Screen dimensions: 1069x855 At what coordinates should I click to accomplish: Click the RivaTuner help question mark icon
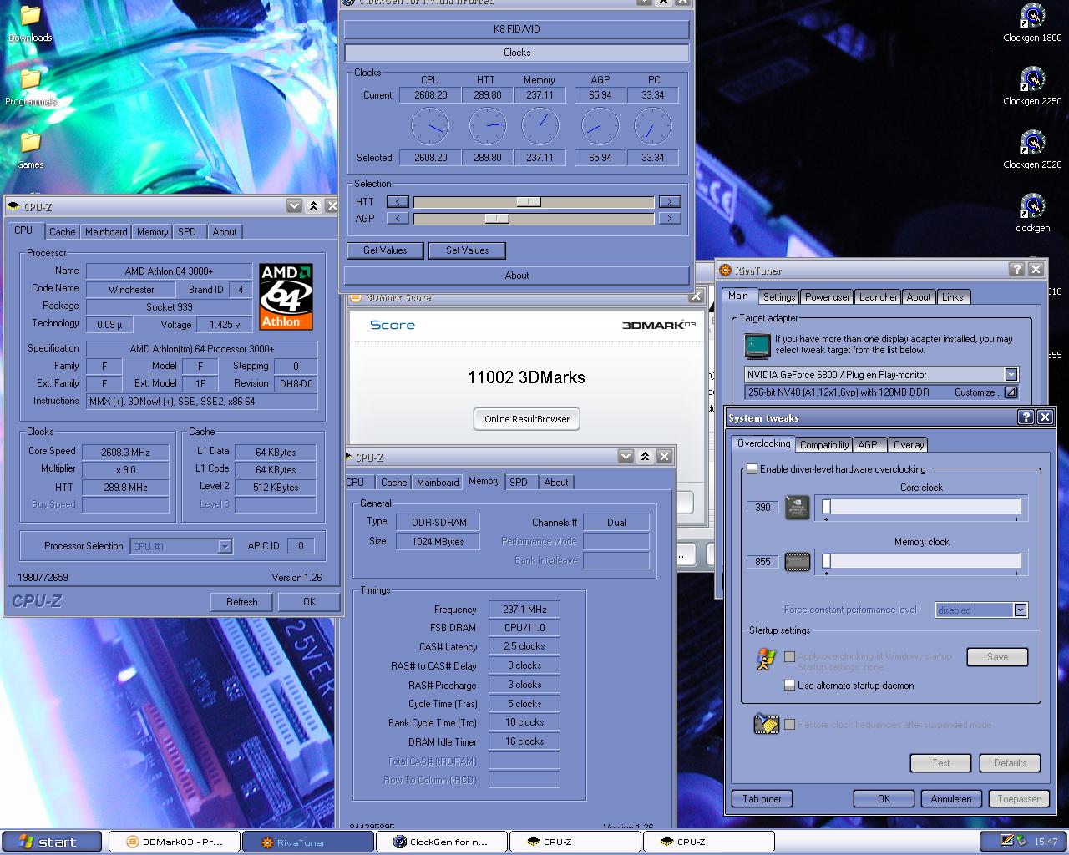[x=1016, y=269]
